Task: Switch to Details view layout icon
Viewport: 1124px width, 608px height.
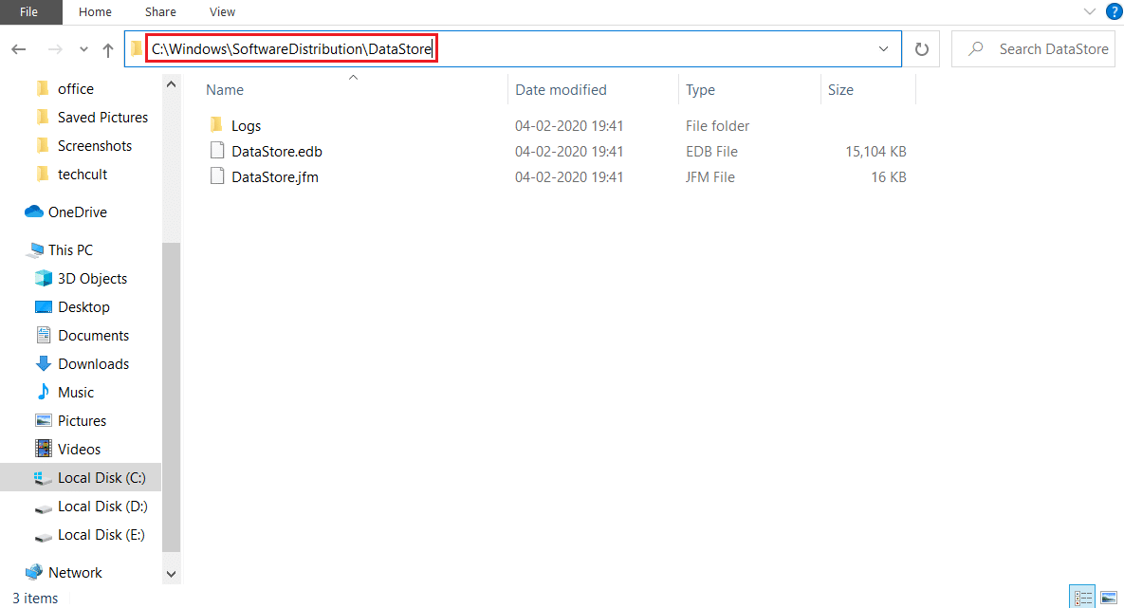Action: [x=1083, y=597]
